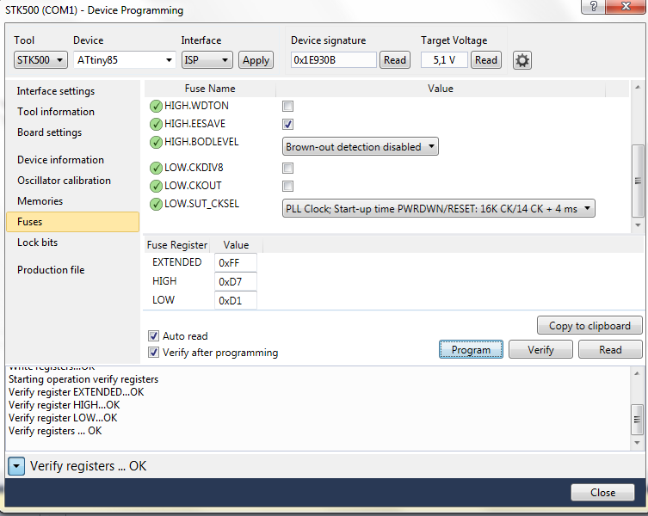The image size is (648, 516).
Task: Open the Device ATtiny85 dropdown
Action: (x=125, y=60)
